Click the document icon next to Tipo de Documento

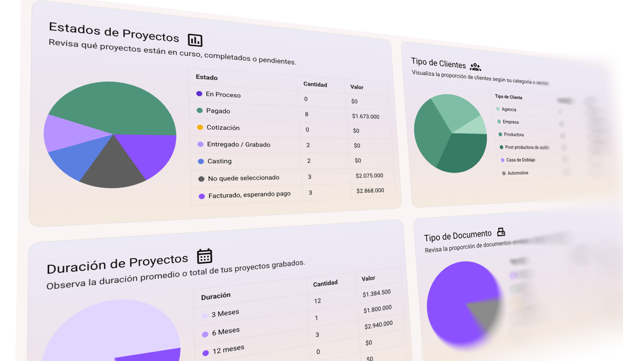[501, 232]
